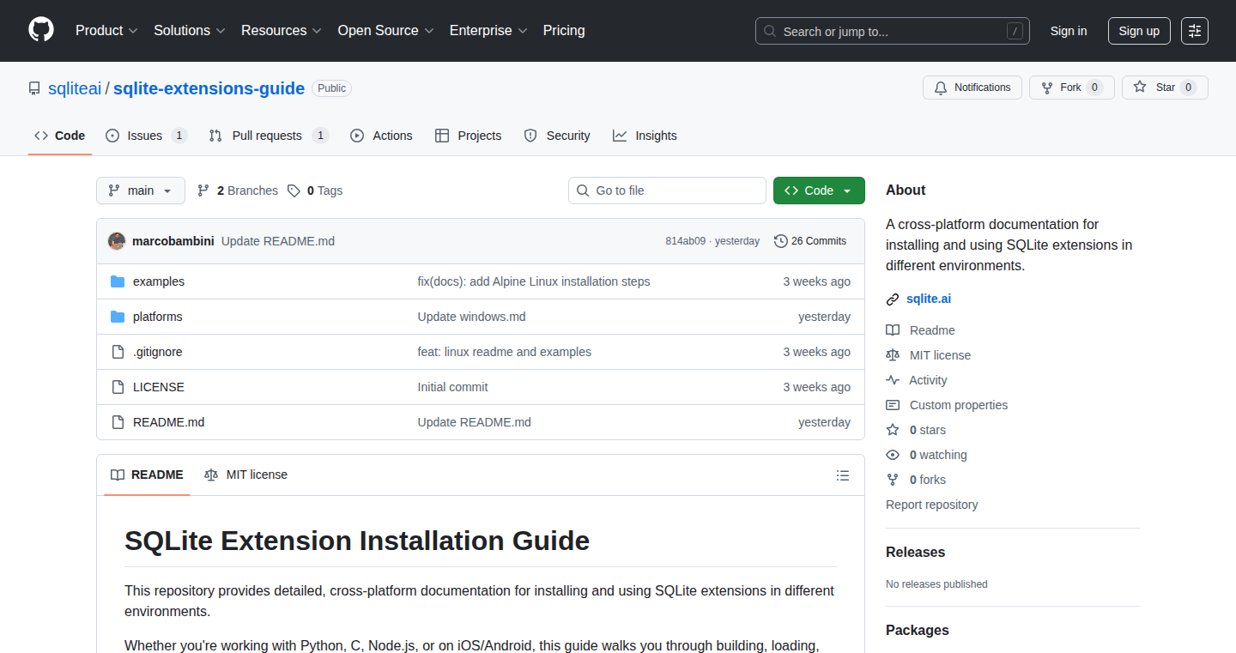The height and width of the screenshot is (653, 1236).
Task: Open the appearance settings icon in header
Action: point(1195,31)
